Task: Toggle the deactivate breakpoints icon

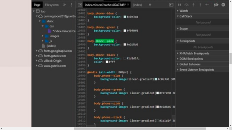Action: (x=216, y=5)
